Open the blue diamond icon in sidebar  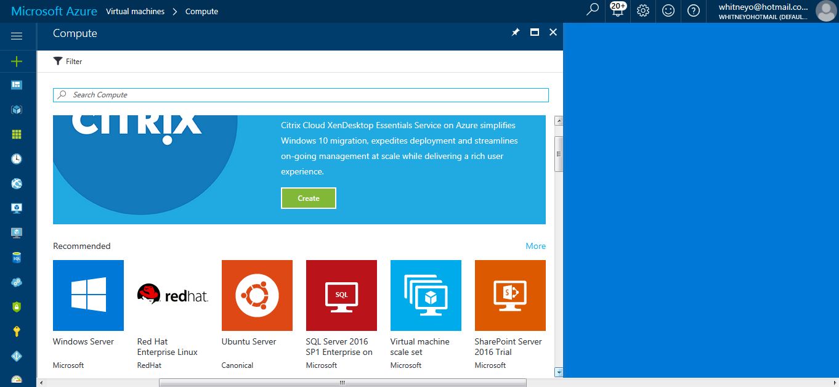pyautogui.click(x=17, y=356)
